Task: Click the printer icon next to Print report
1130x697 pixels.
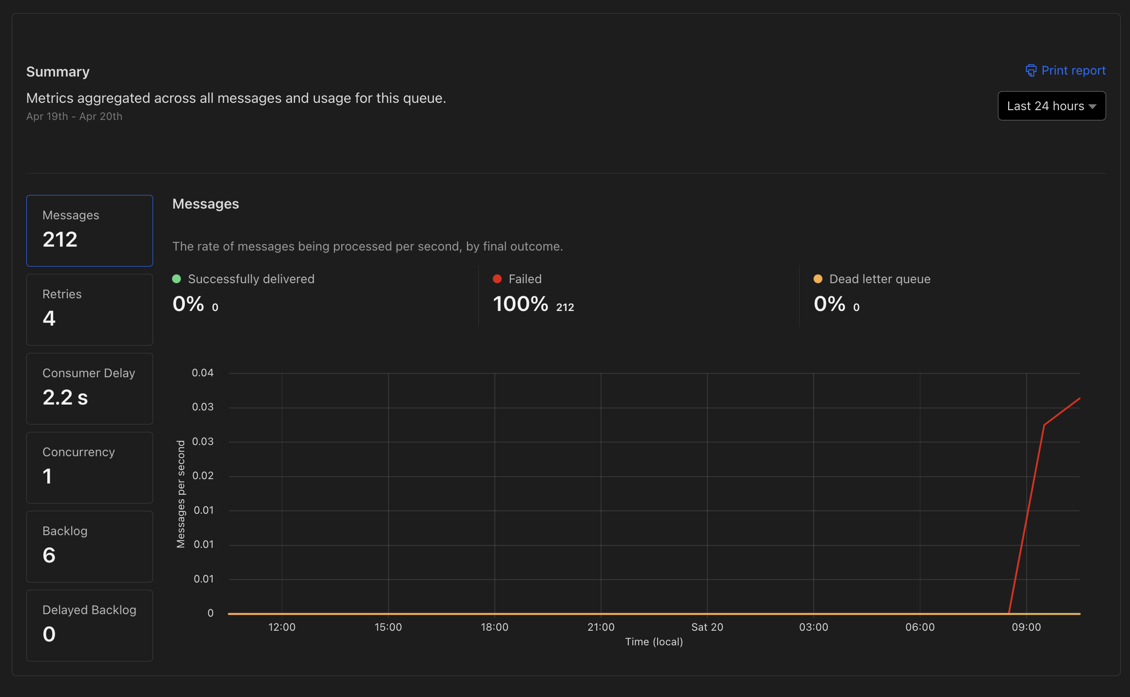Action: [1032, 71]
